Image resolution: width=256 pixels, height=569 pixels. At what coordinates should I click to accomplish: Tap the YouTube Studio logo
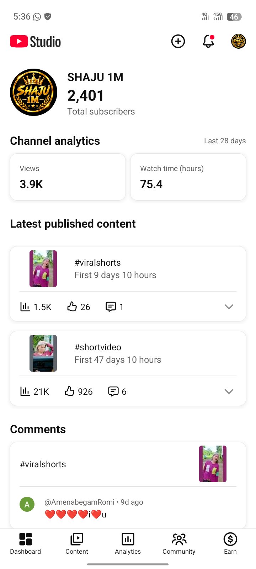point(36,42)
